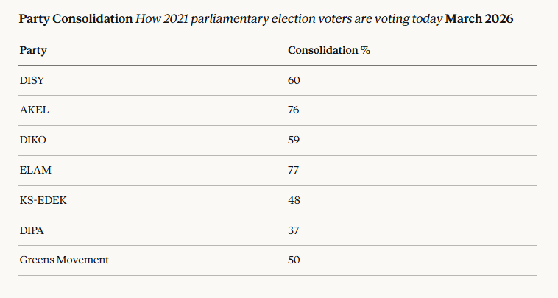Image resolution: width=558 pixels, height=298 pixels.
Task: Click the KS-EDEK party name cell
Action: [x=43, y=200]
